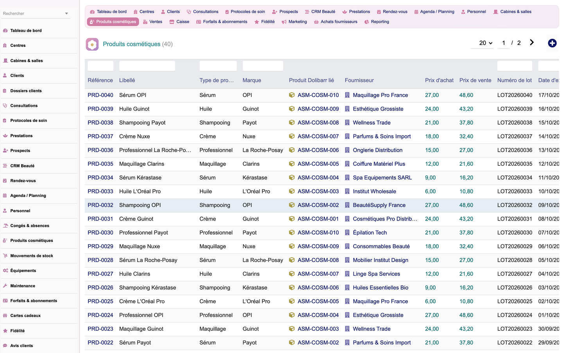Screen dimensions: 565x353
Task: Open linked product ASM-COSM-007 in row PRD-0037
Action: pyautogui.click(x=318, y=136)
